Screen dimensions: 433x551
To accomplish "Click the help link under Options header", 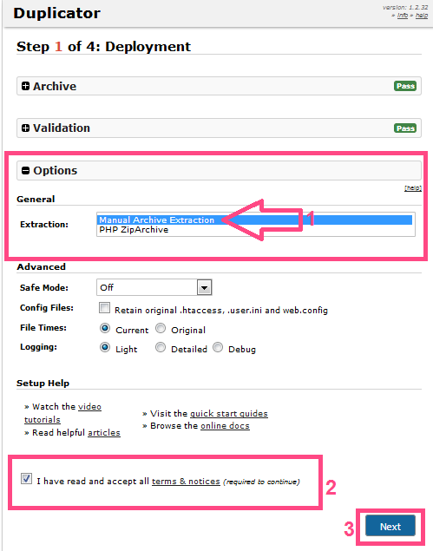I will coord(413,188).
